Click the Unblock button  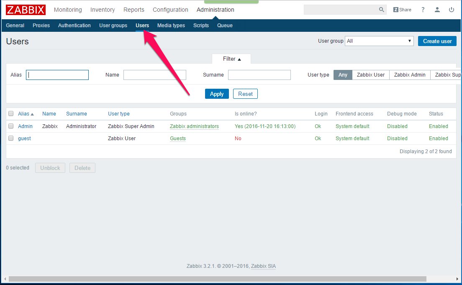[x=50, y=168]
